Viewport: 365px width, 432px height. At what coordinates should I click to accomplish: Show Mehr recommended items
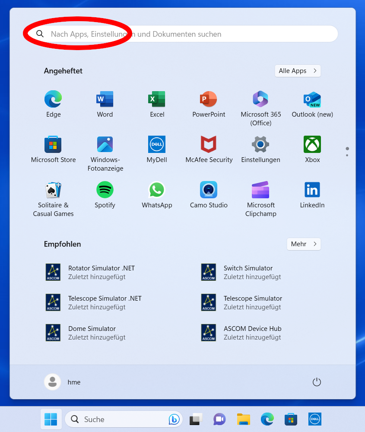[x=304, y=244]
